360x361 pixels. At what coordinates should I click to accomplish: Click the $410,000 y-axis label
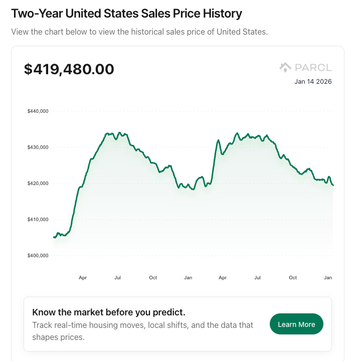38,219
